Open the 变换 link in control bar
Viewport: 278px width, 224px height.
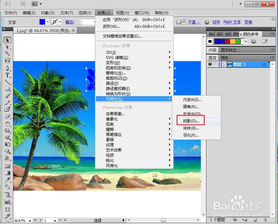coord(248,22)
